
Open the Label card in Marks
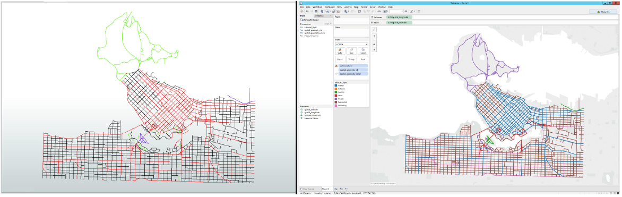pos(362,51)
